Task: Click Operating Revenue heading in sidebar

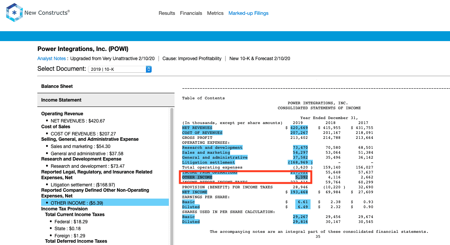Action: coord(62,114)
